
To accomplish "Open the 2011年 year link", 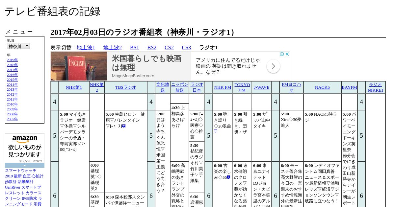I will click(12, 99).
